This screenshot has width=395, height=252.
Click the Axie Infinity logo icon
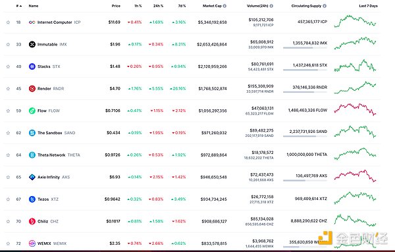tap(32, 177)
